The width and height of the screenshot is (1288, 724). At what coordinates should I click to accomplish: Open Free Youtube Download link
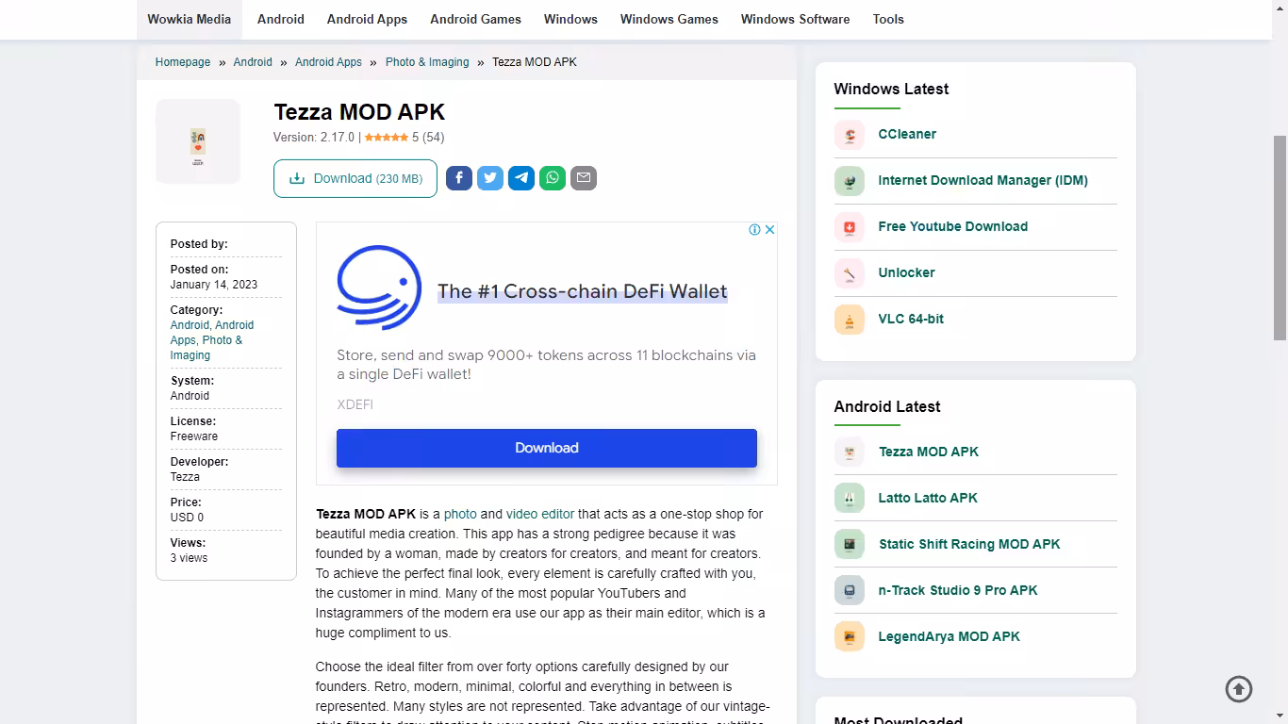coord(952,226)
